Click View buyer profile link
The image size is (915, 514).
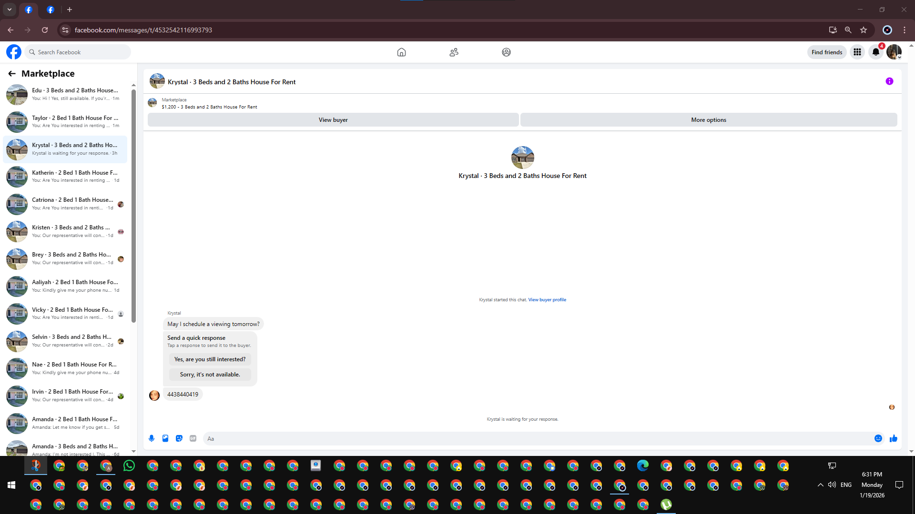(547, 300)
